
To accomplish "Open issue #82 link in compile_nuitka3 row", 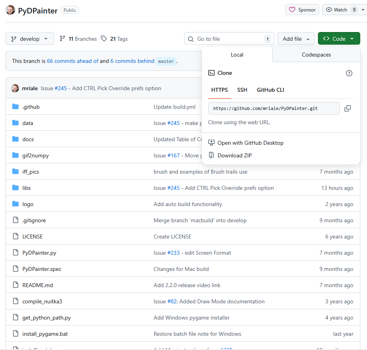I will coord(172,302).
